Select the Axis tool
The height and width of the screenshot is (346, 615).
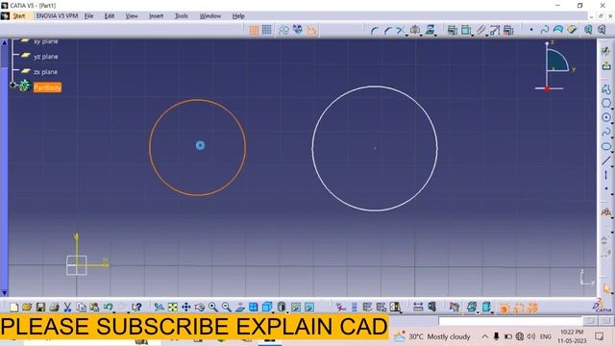[606, 175]
